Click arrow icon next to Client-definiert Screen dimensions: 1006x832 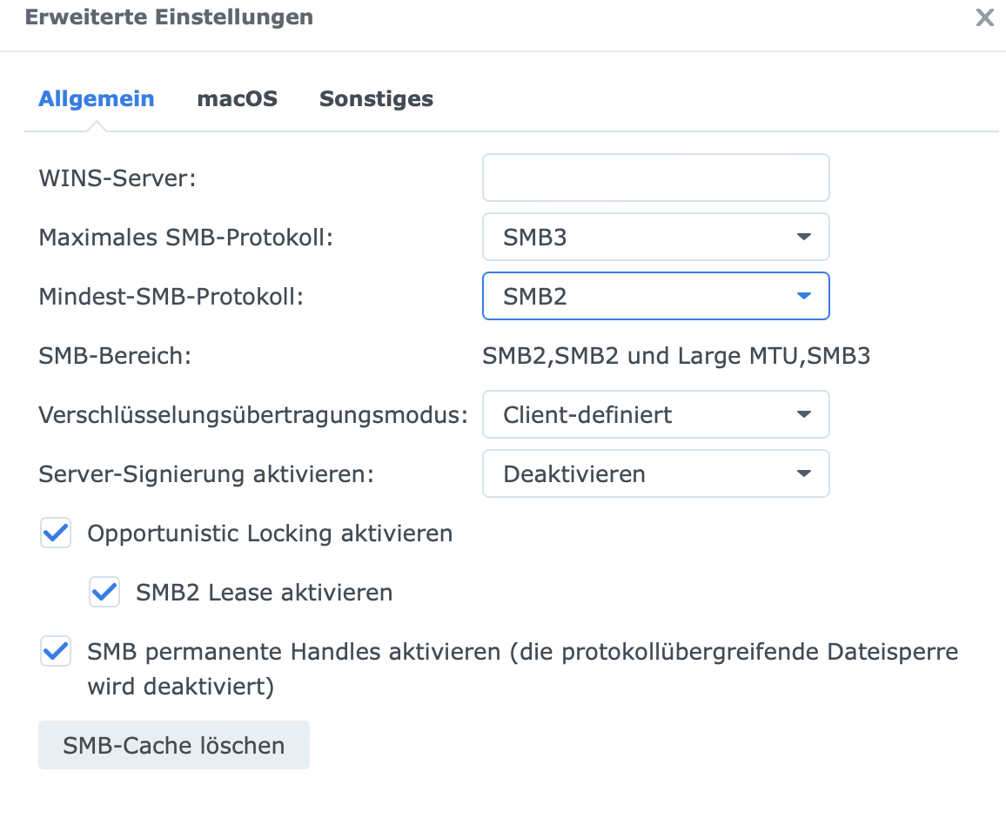point(803,414)
